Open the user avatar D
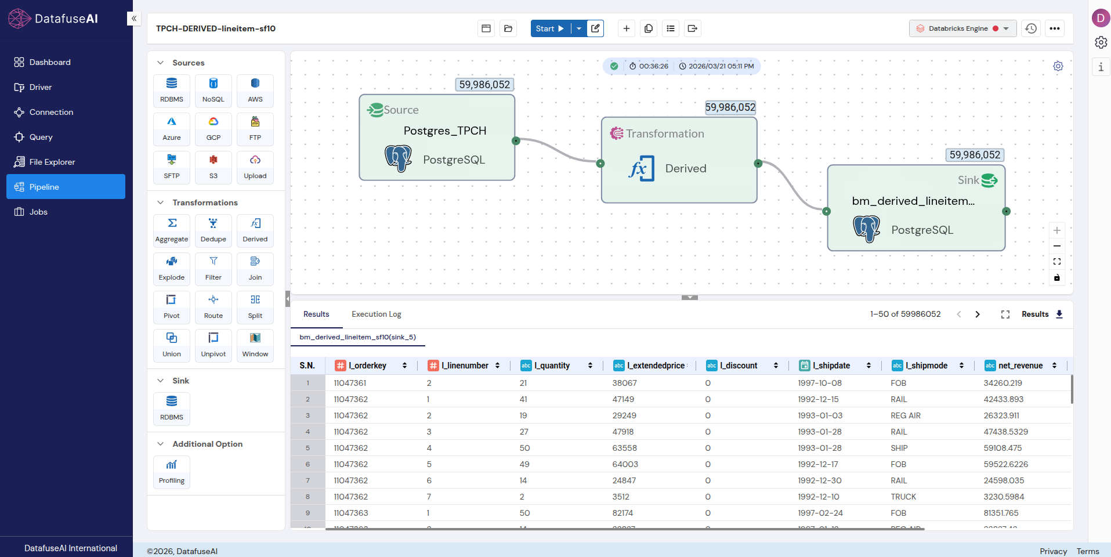This screenshot has width=1111, height=557. click(1101, 18)
